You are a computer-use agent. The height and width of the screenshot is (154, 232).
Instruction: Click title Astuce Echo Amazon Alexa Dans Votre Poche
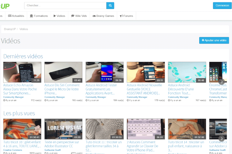pyautogui.click(x=20, y=89)
